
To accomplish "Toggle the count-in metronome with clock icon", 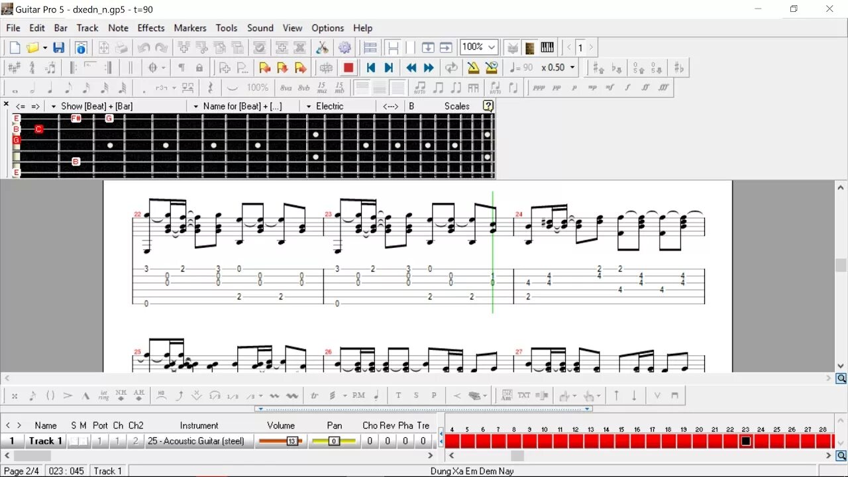I will pyautogui.click(x=491, y=68).
